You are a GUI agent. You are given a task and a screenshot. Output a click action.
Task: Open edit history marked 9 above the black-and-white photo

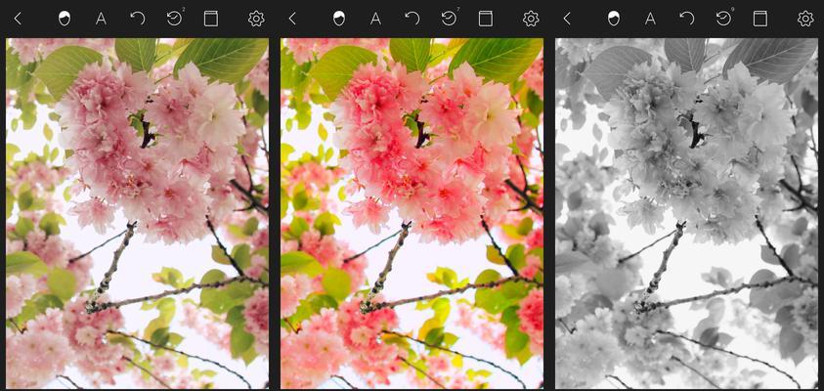[724, 19]
